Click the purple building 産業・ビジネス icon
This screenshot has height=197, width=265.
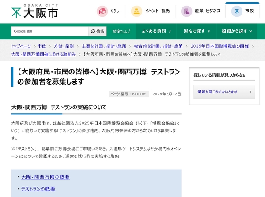186,11
